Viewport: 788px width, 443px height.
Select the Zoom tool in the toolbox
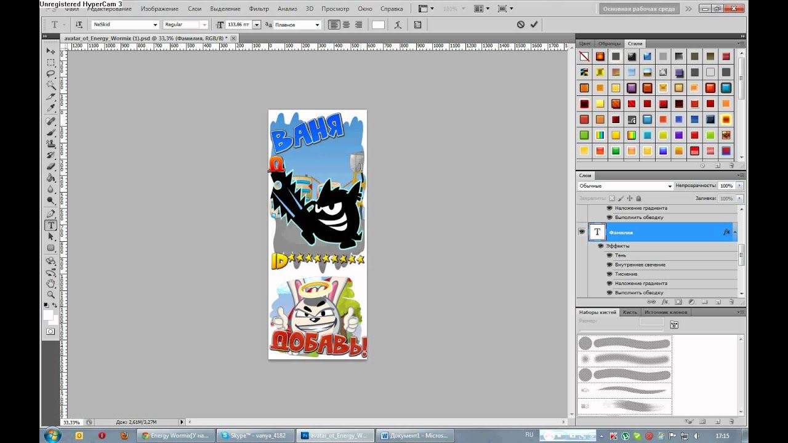click(x=51, y=295)
